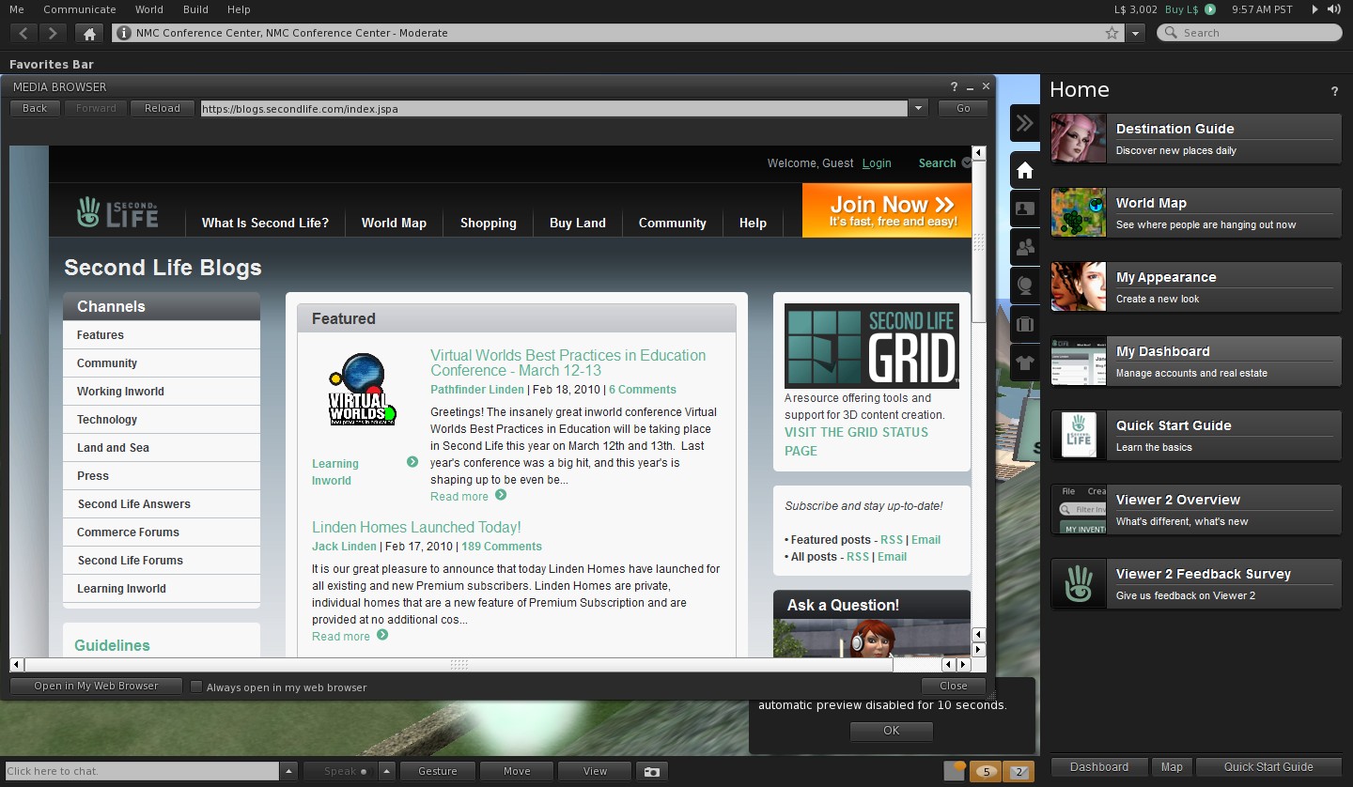1353x787 pixels.
Task: Open the Appearance shirt sidebar icon
Action: click(x=1025, y=363)
